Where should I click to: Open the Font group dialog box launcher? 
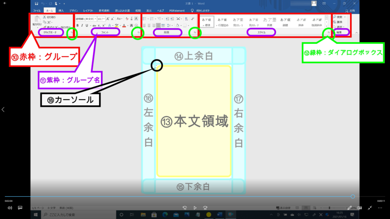click(x=138, y=33)
